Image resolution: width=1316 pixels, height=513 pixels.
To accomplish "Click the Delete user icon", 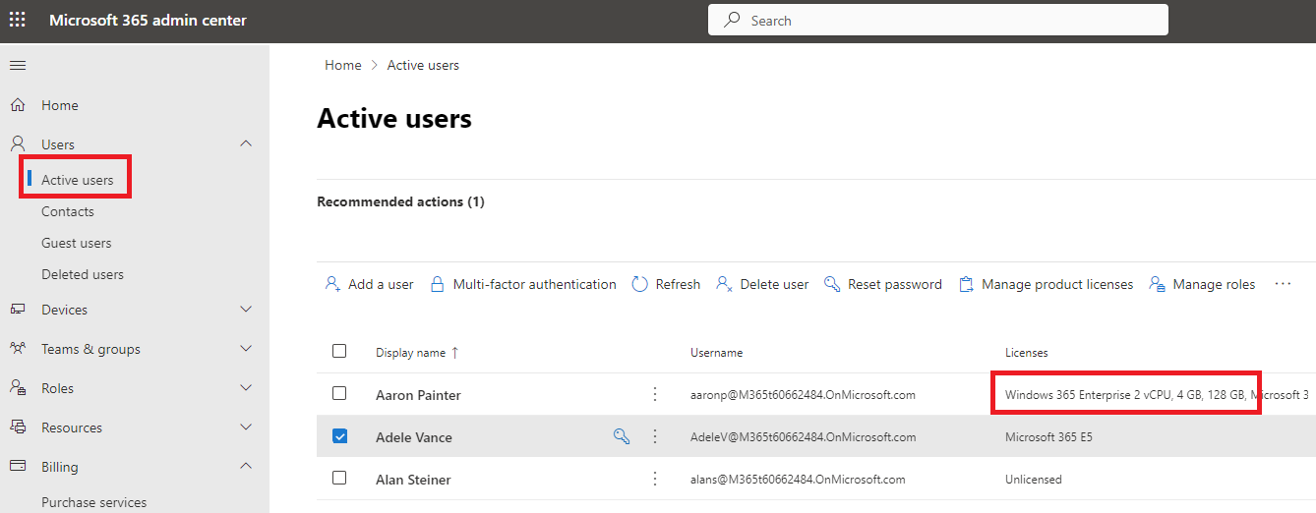I will [724, 284].
